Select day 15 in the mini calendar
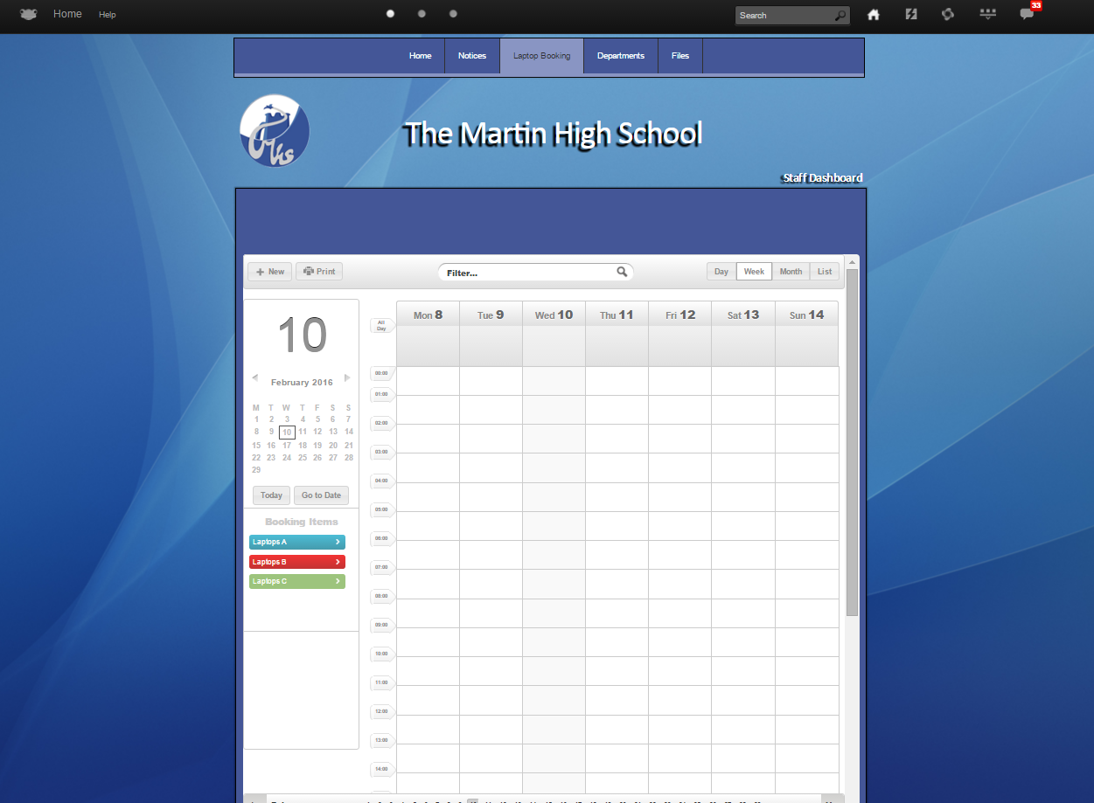 point(256,445)
